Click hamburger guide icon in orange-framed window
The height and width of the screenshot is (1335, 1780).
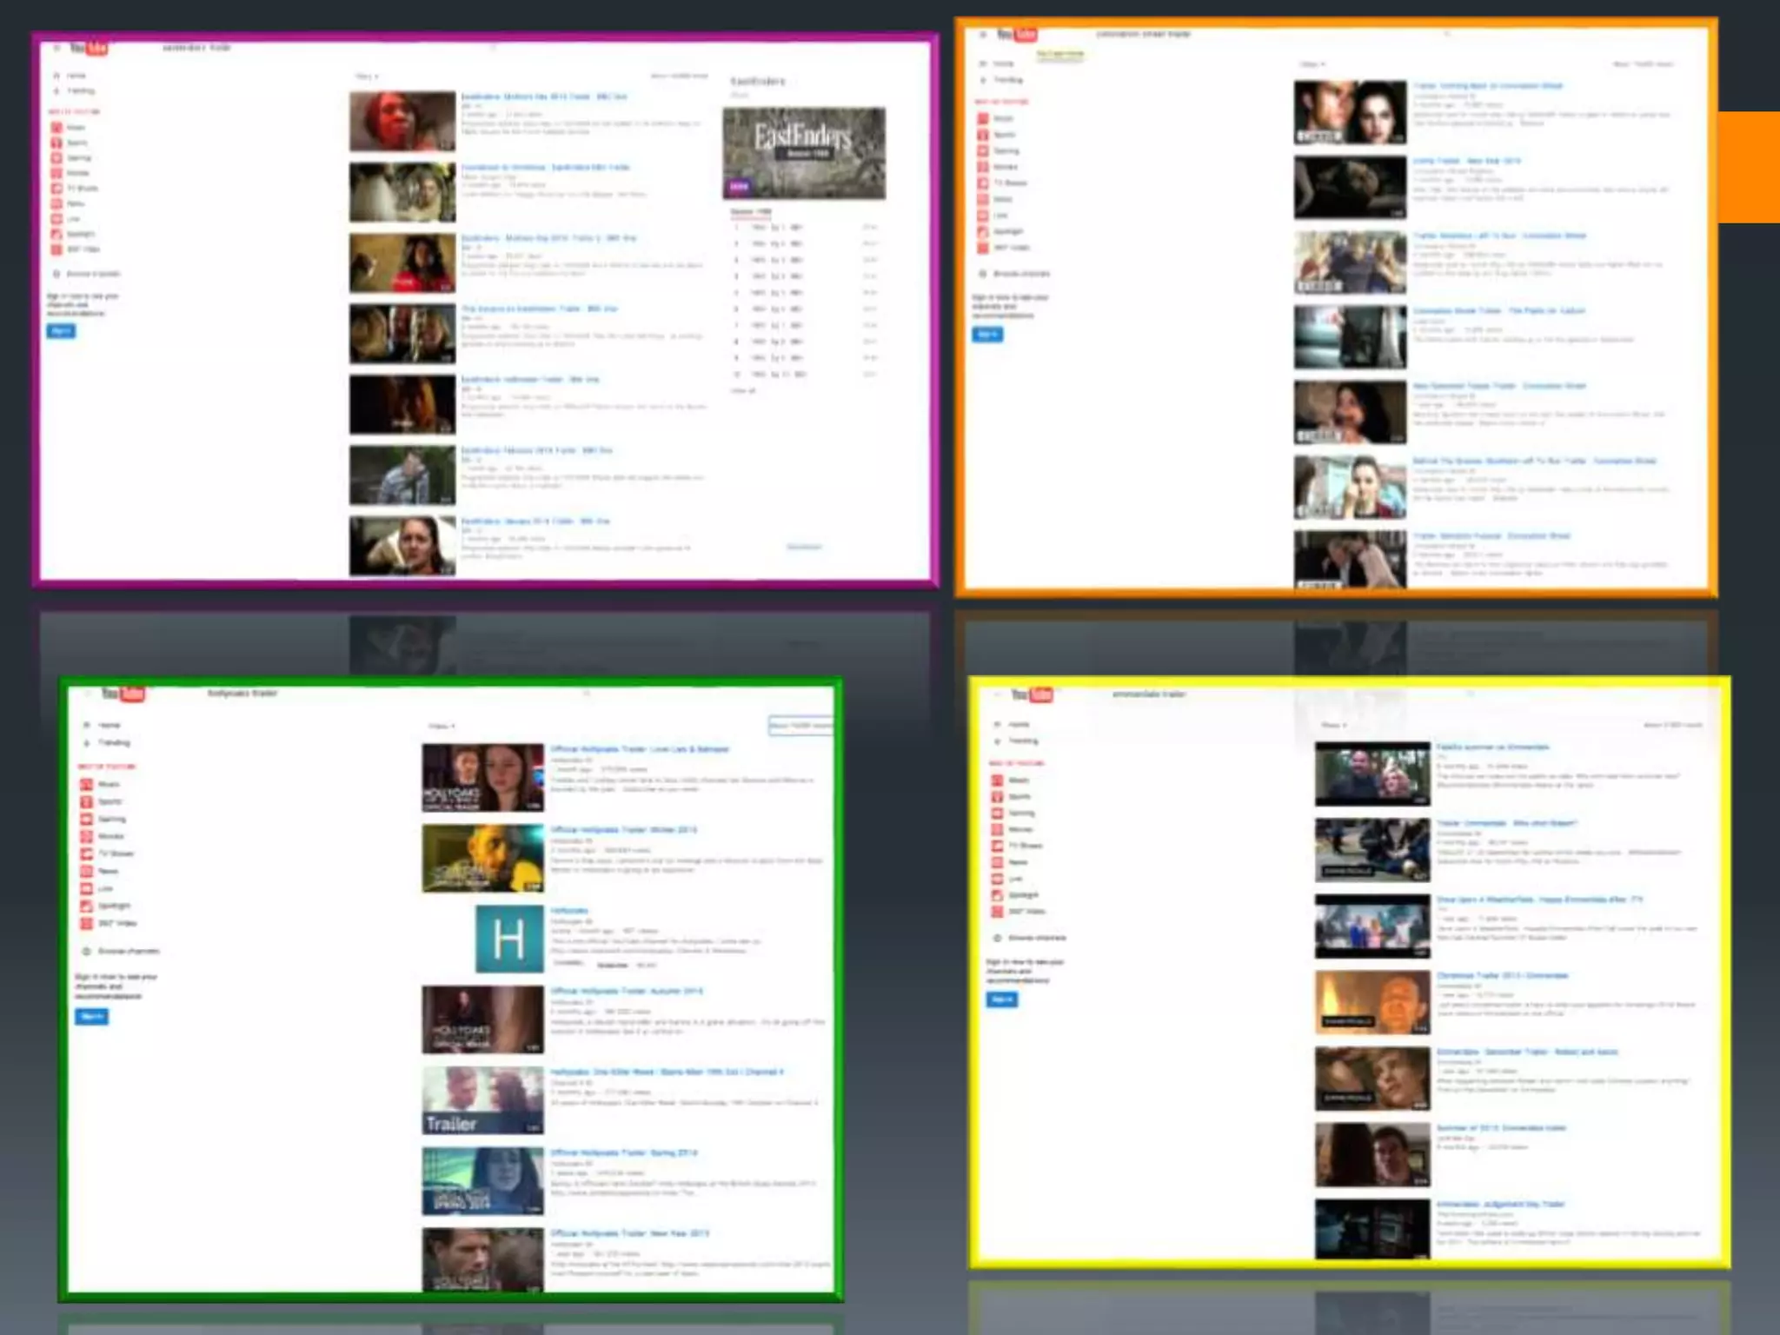(982, 35)
